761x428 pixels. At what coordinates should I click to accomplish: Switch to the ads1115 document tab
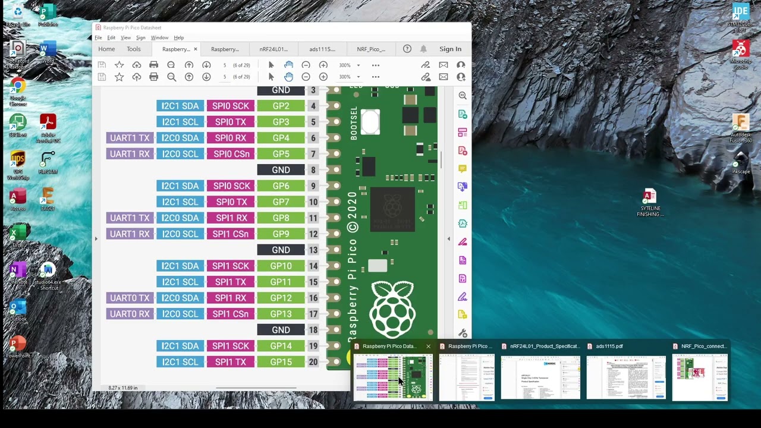322,49
